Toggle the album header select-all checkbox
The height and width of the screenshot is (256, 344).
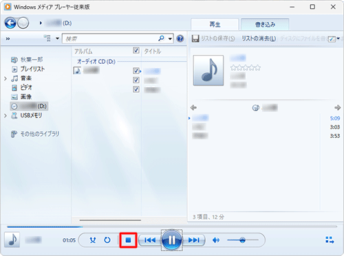pos(136,50)
